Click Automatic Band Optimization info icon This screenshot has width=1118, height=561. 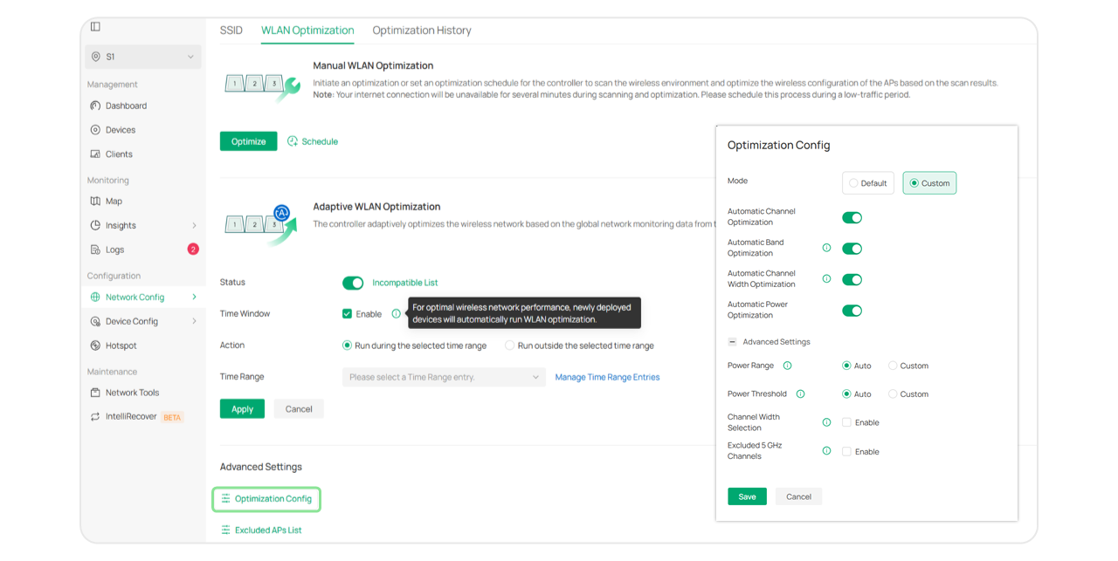click(826, 248)
